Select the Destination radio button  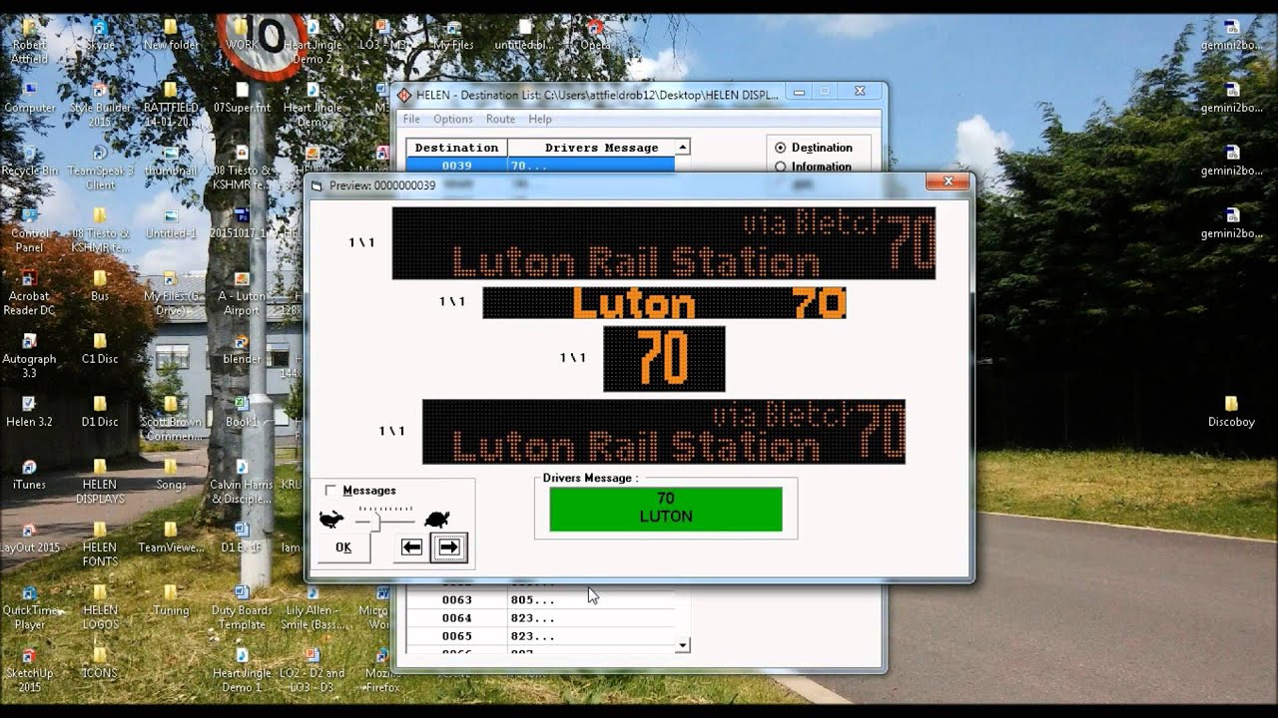point(781,148)
